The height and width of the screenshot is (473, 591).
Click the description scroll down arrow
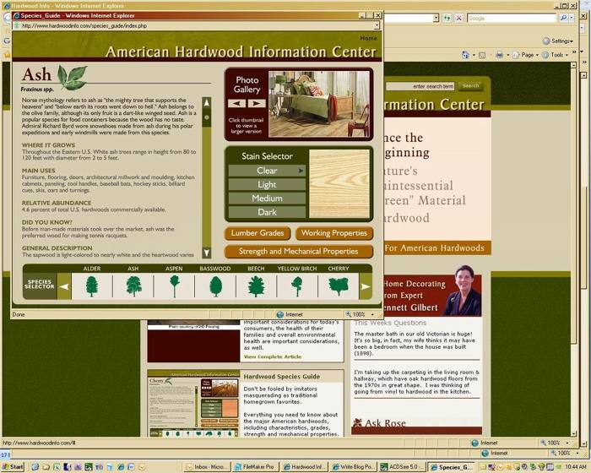point(207,253)
